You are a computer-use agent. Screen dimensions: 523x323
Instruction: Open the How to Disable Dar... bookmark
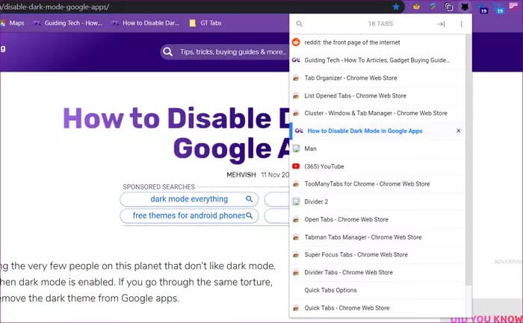tap(146, 23)
